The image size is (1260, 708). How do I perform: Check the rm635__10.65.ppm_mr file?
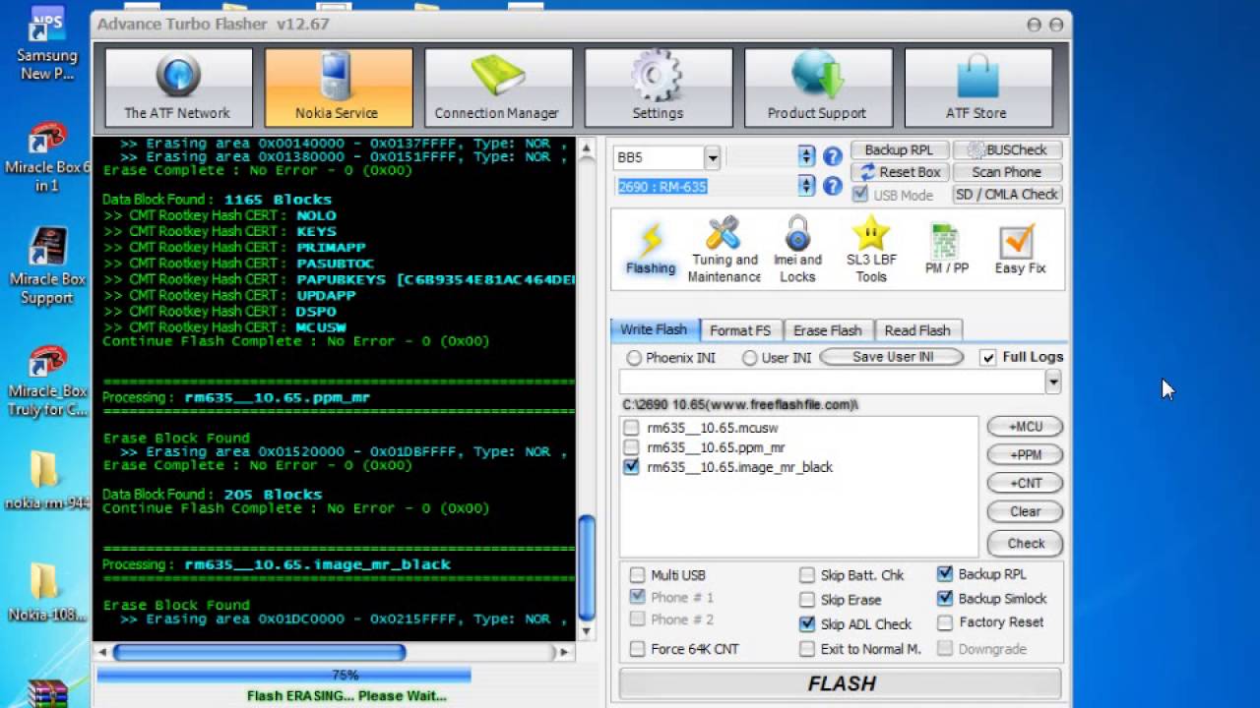tap(631, 447)
